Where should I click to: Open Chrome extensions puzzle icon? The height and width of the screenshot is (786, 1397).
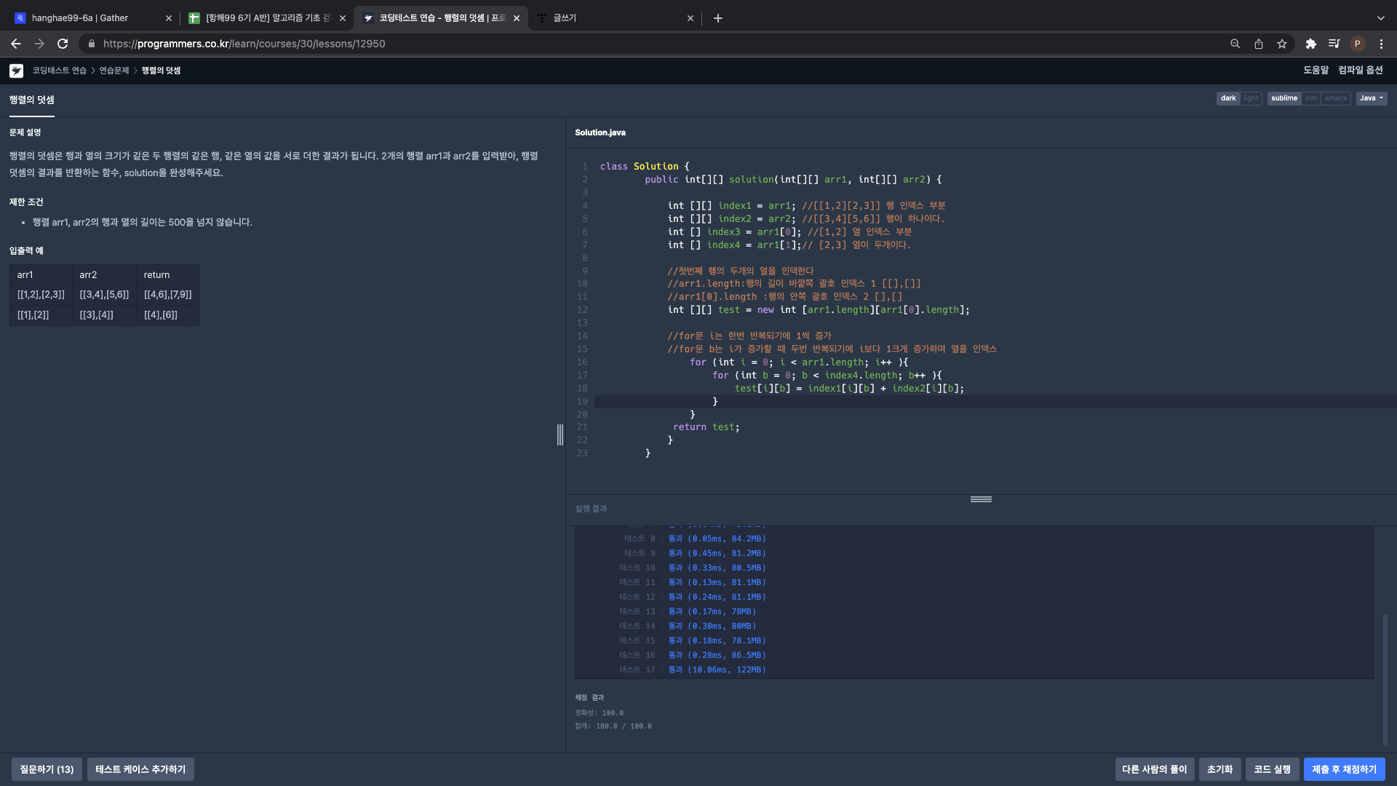tap(1310, 44)
